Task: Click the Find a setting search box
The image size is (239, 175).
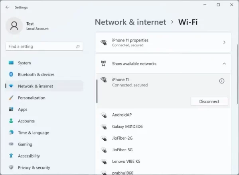Action: 44,46
